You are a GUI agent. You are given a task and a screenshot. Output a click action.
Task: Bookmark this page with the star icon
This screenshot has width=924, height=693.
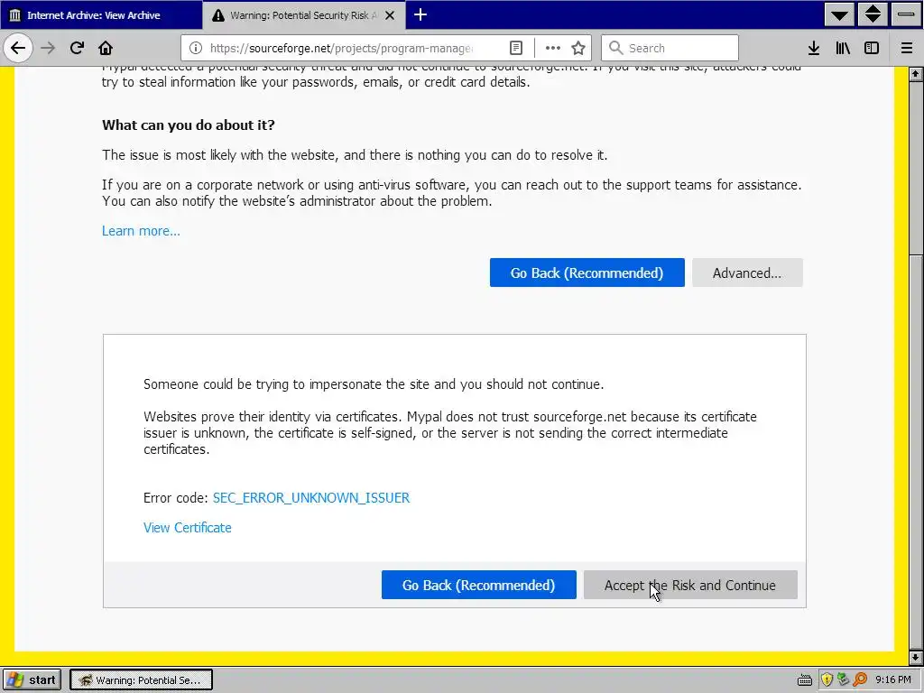(x=578, y=48)
